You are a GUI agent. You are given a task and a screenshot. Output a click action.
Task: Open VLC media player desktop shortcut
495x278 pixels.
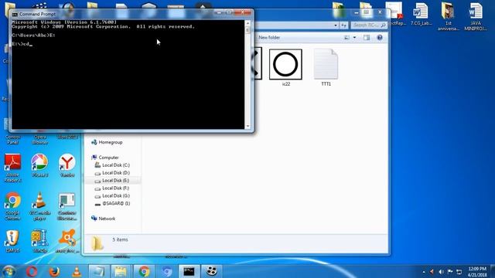click(x=39, y=206)
